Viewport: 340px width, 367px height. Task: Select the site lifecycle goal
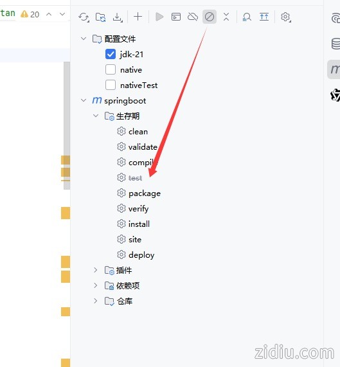[x=135, y=240]
